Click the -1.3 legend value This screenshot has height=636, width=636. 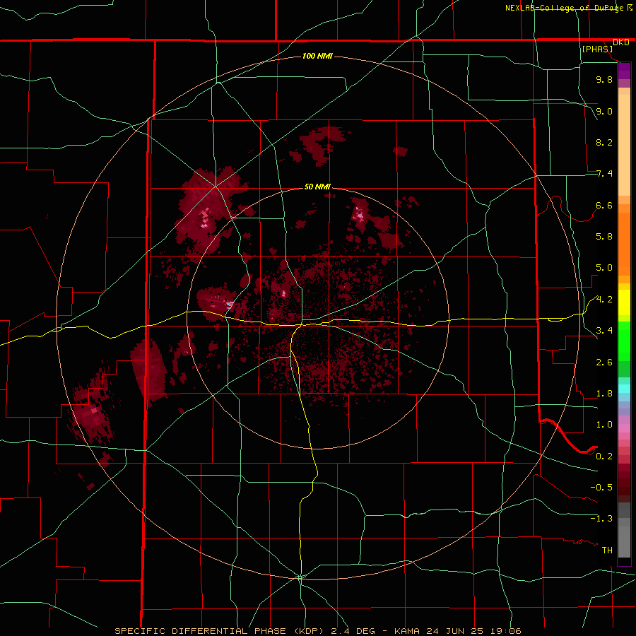(601, 519)
